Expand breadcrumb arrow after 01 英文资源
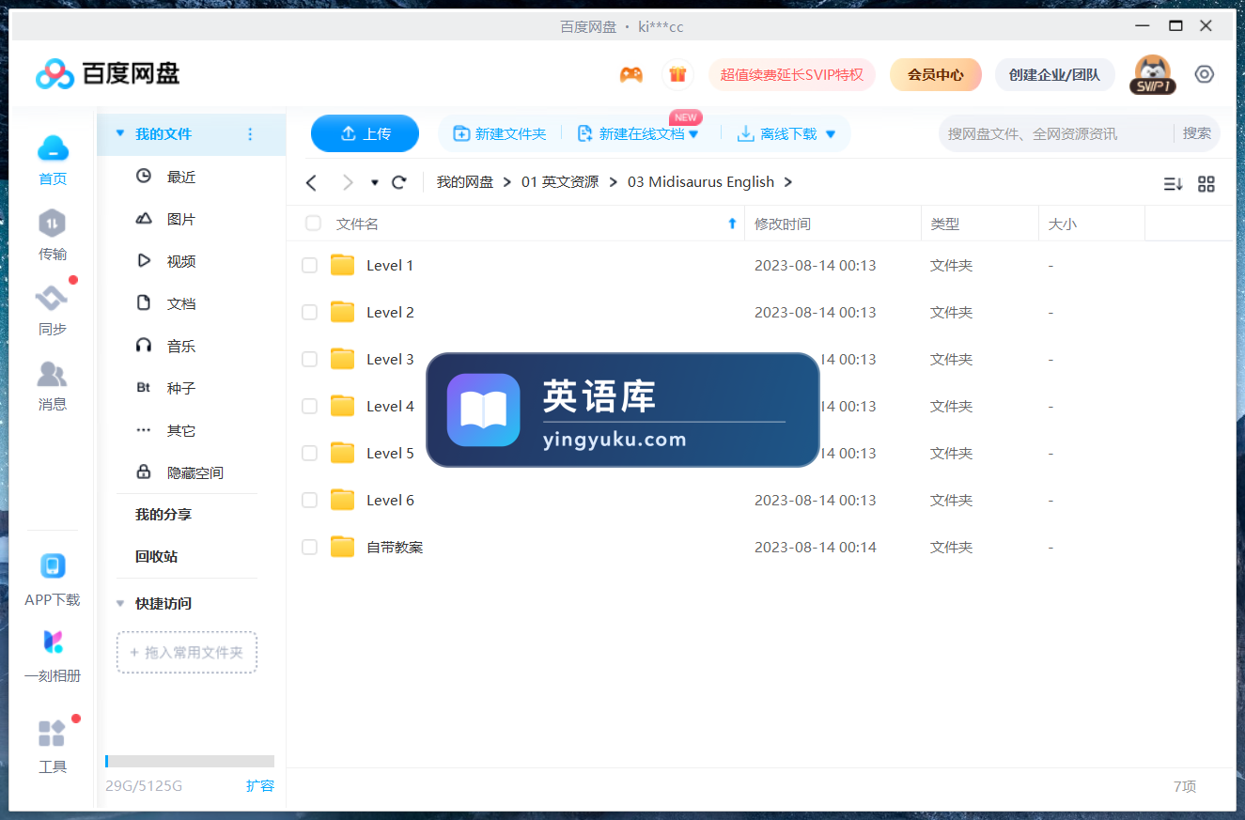This screenshot has height=820, width=1245. (x=613, y=182)
